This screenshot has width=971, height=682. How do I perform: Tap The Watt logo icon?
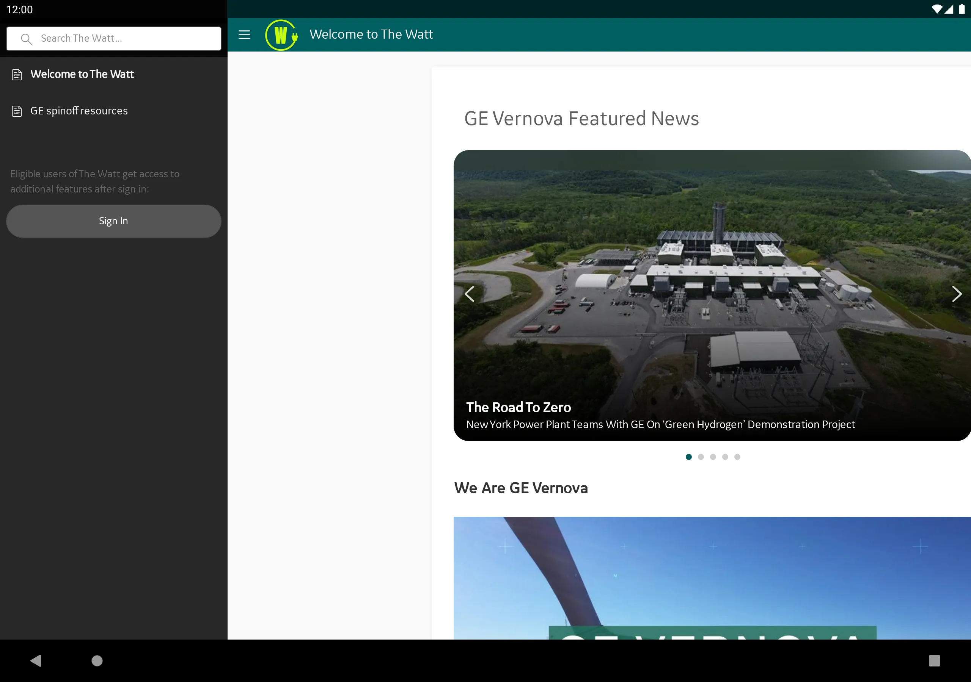pyautogui.click(x=281, y=34)
